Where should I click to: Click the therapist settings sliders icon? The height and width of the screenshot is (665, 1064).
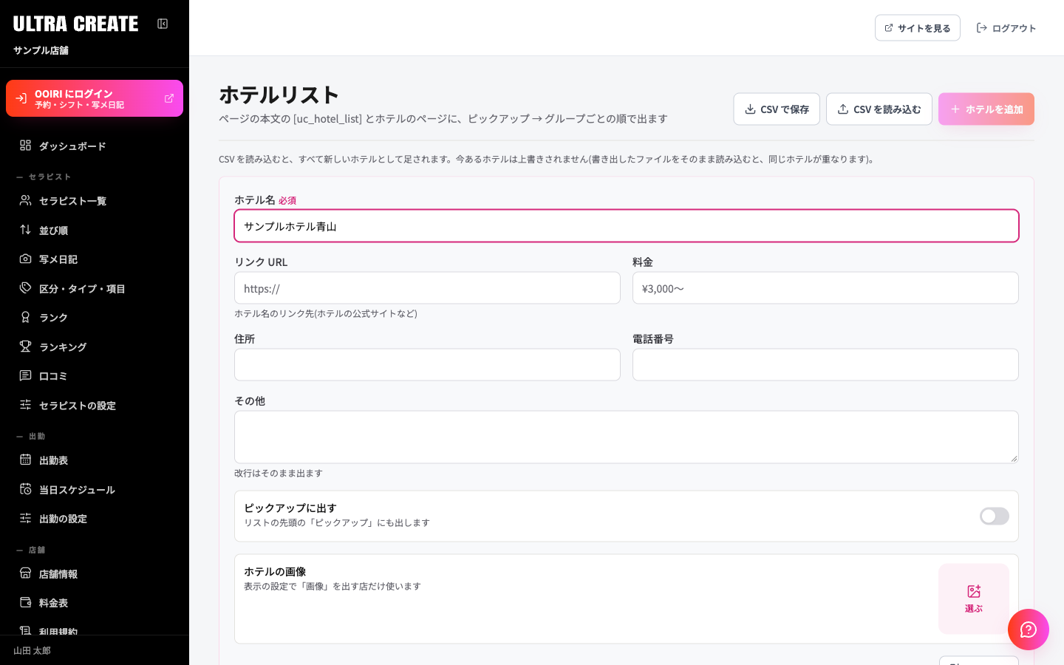pos(25,405)
